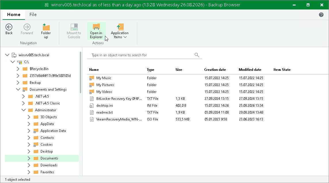Click the VeeamRecoveryMedia ISO file icon
The height and width of the screenshot is (183, 329).
92,119
